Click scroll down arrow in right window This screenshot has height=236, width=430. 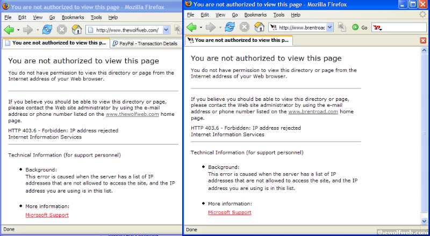[x=424, y=221]
